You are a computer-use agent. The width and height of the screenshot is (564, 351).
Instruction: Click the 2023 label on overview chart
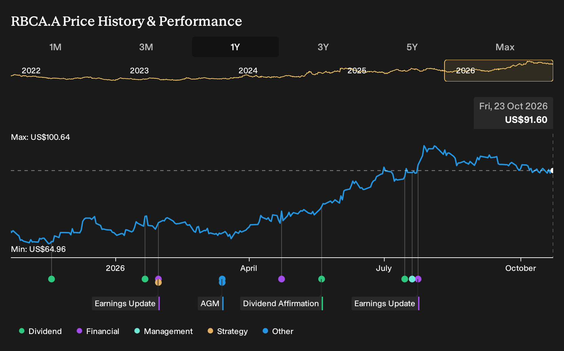pos(139,71)
